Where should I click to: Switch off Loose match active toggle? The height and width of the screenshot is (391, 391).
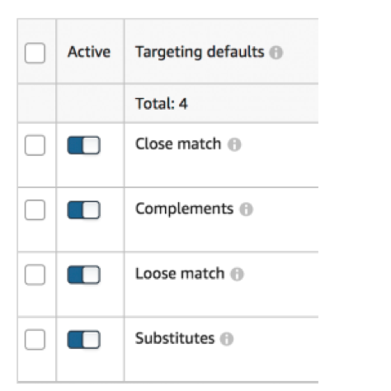tap(84, 275)
